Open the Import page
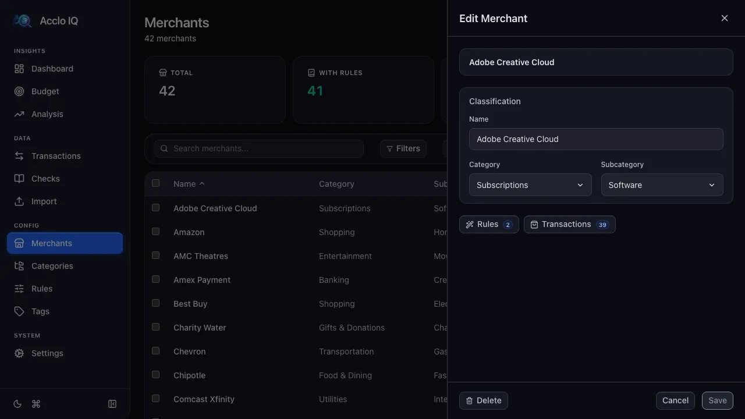Image resolution: width=745 pixels, height=419 pixels. click(65, 201)
